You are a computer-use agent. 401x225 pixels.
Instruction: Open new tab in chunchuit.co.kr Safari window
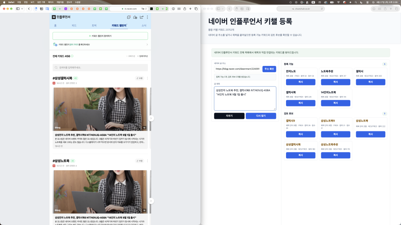point(391,9)
